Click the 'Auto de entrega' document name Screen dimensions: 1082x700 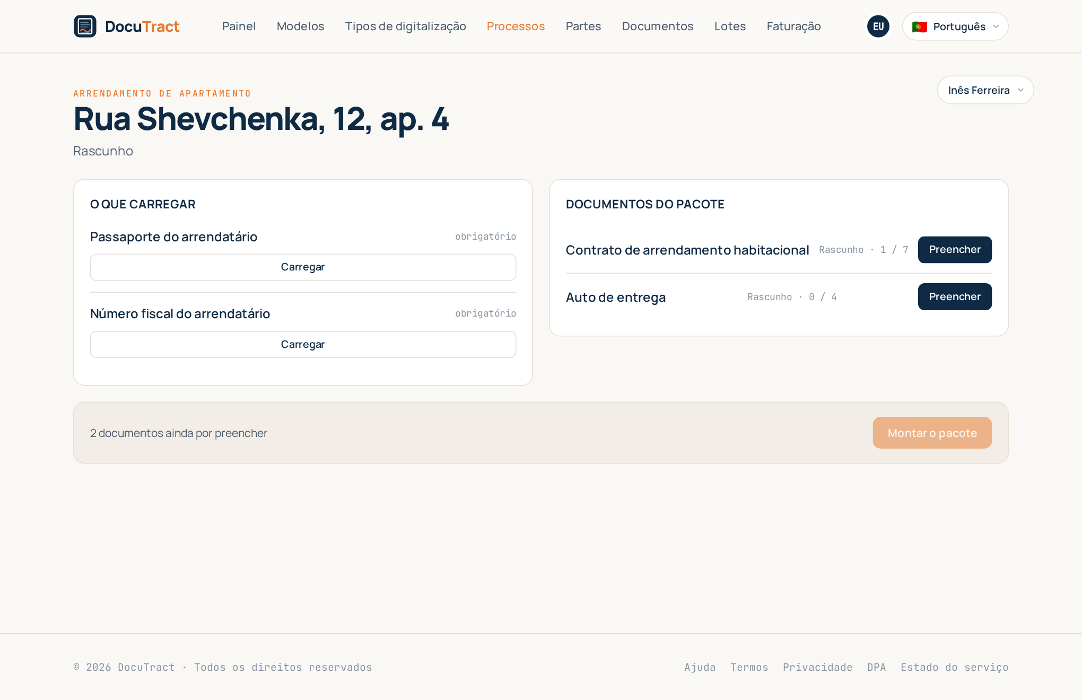click(x=615, y=297)
